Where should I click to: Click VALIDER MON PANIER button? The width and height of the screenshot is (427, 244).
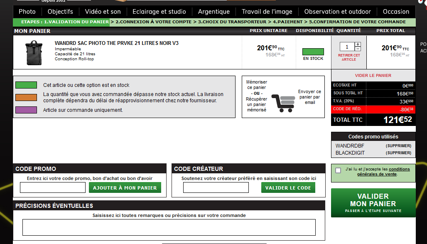point(373,203)
